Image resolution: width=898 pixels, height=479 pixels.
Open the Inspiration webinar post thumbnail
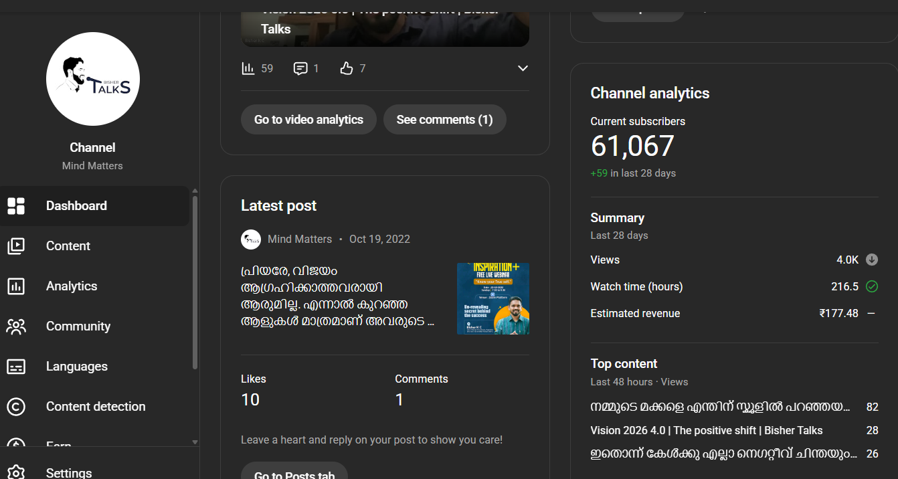(x=493, y=298)
